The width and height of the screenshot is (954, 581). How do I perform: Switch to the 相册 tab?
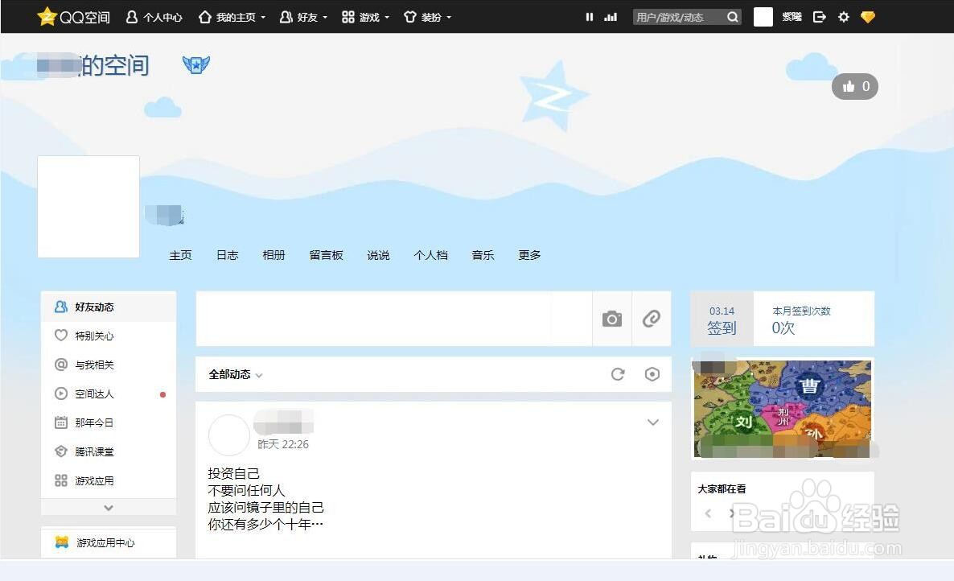click(273, 255)
